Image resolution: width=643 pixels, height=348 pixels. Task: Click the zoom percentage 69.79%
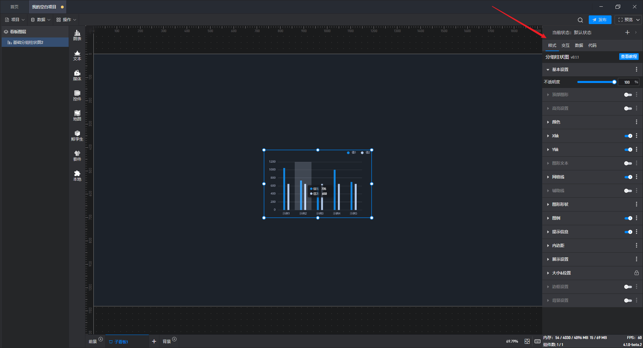[512, 341]
